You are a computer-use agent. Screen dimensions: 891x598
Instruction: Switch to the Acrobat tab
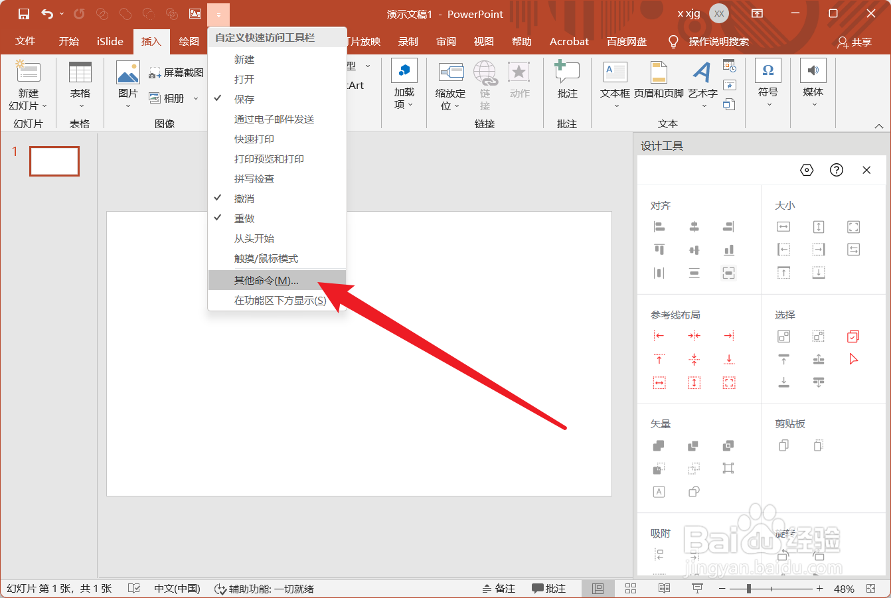pos(569,41)
